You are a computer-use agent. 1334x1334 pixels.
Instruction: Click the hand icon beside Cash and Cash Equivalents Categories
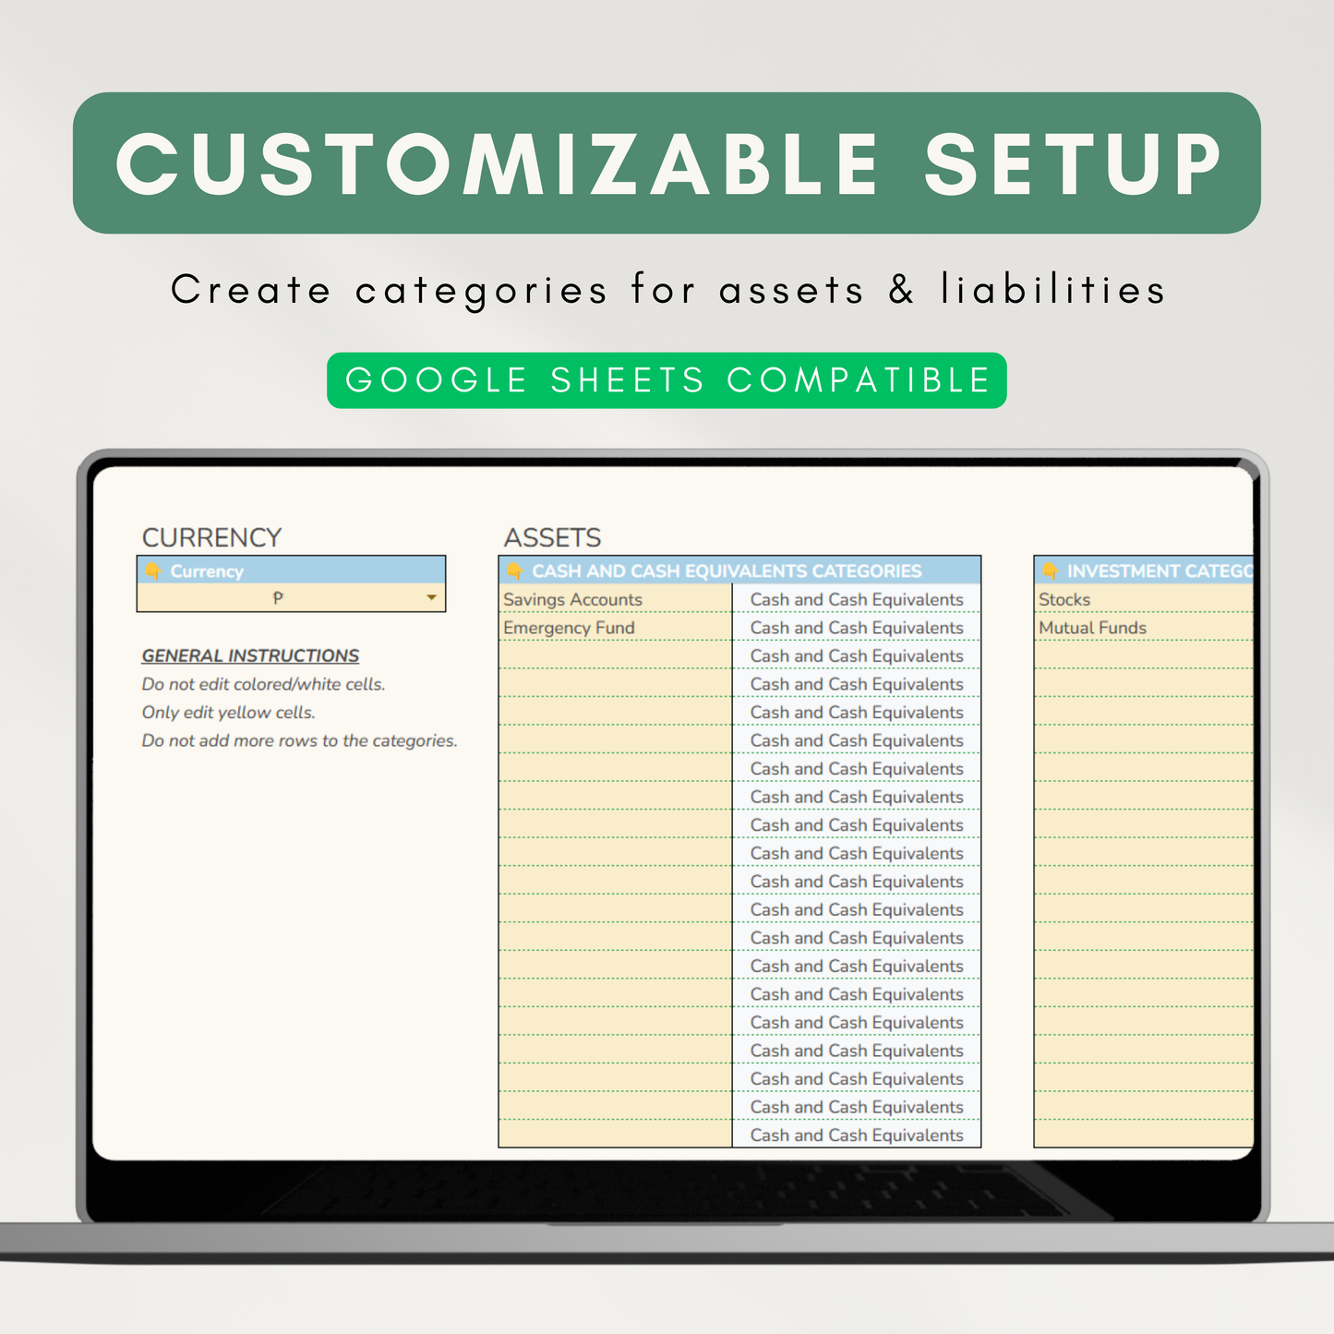tap(515, 571)
